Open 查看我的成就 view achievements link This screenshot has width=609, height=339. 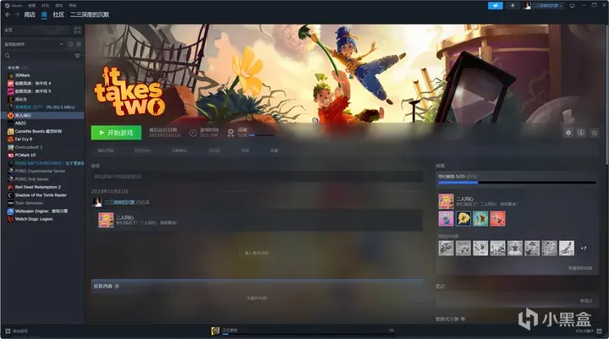click(x=580, y=268)
